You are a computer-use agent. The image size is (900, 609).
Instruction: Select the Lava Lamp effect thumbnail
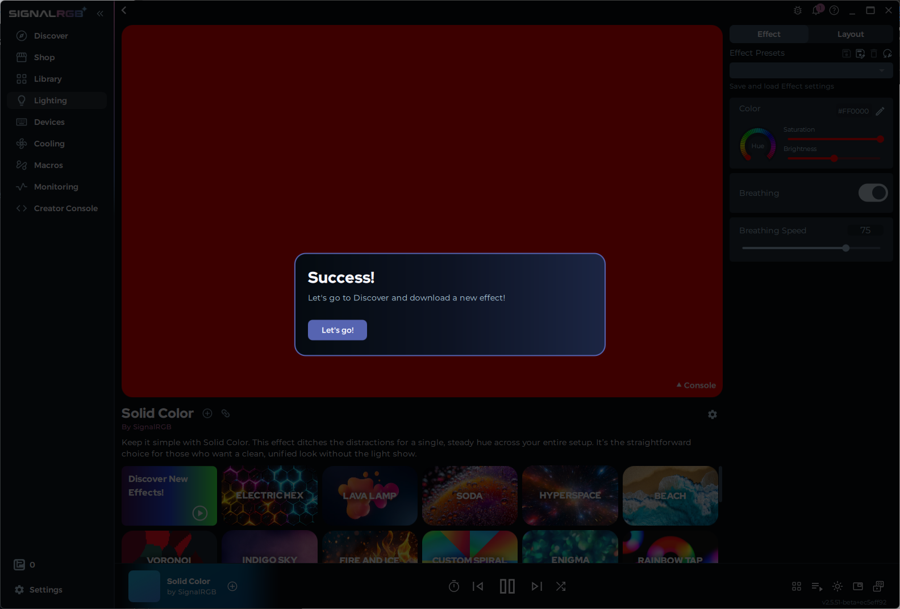click(370, 495)
